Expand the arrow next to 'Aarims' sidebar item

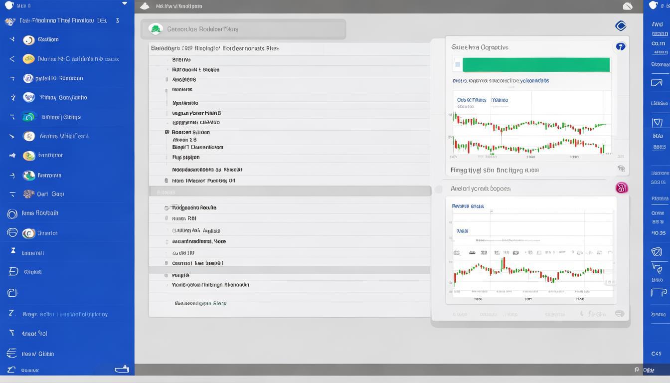[12, 136]
